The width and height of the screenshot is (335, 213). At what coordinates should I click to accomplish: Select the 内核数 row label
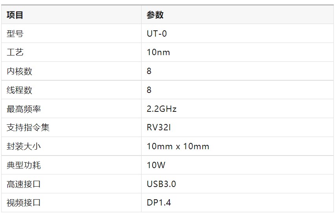coord(19,71)
